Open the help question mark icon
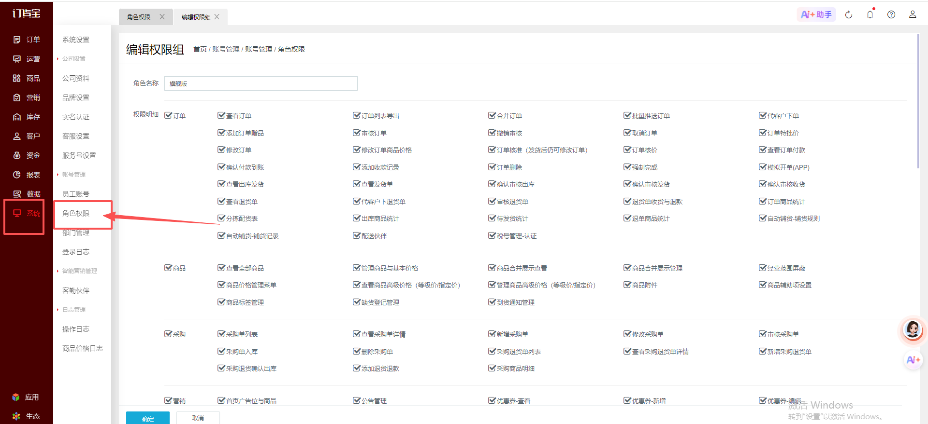Image resolution: width=928 pixels, height=424 pixels. click(891, 14)
